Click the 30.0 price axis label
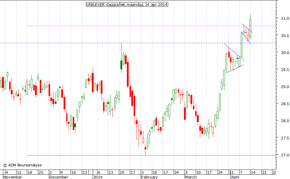The image size is (290, 179). click(285, 53)
